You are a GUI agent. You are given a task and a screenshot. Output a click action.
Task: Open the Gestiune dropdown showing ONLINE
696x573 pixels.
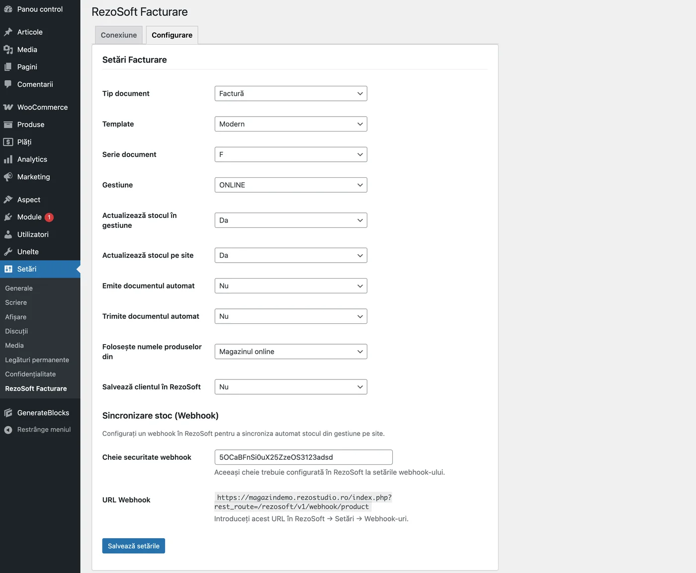click(x=290, y=185)
